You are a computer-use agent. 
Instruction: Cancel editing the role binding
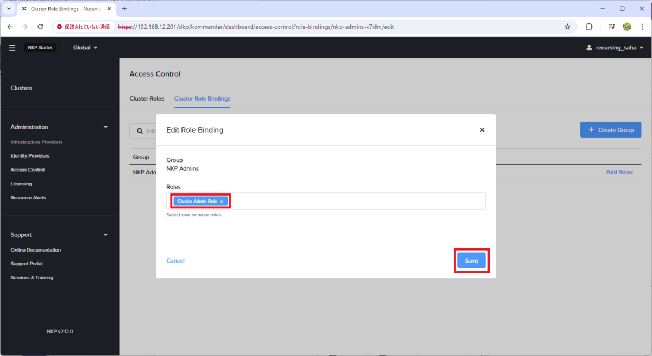pyautogui.click(x=175, y=261)
